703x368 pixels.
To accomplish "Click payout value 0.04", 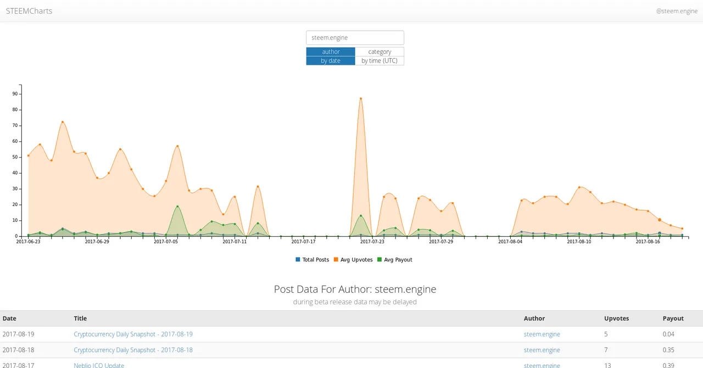I will (668, 334).
